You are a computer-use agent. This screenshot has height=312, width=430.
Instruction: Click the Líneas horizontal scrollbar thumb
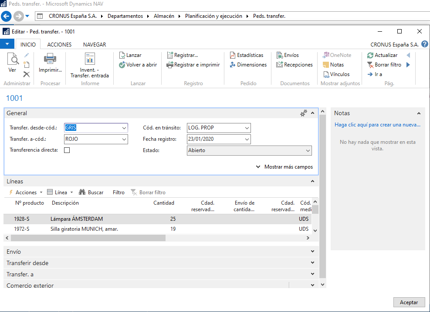88,238
